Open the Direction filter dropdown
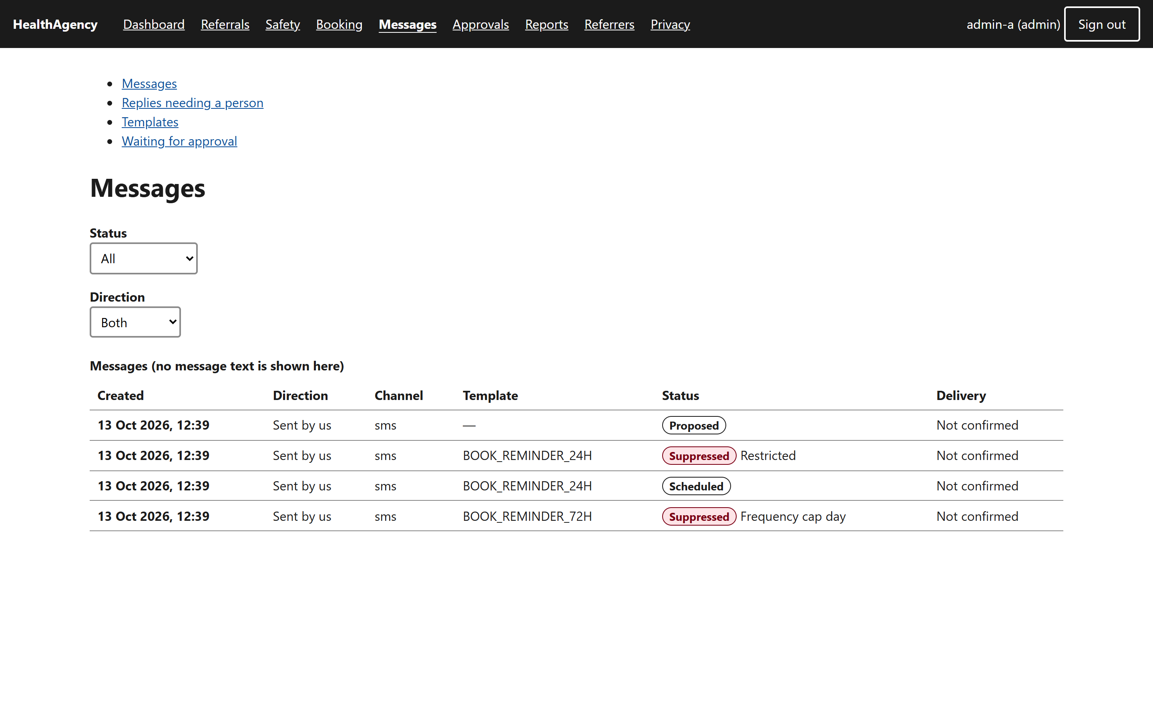Screen dimensions: 1153x720 tap(135, 322)
